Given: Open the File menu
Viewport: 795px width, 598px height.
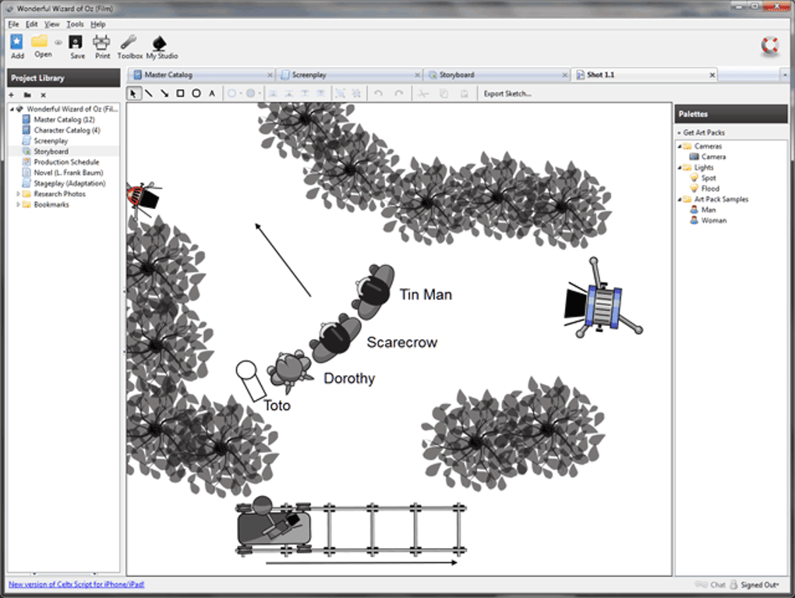Looking at the screenshot, I should pos(14,24).
